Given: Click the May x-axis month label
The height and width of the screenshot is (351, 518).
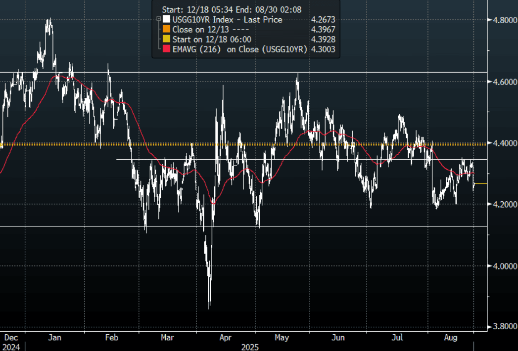Looking at the screenshot, I should (282, 338).
